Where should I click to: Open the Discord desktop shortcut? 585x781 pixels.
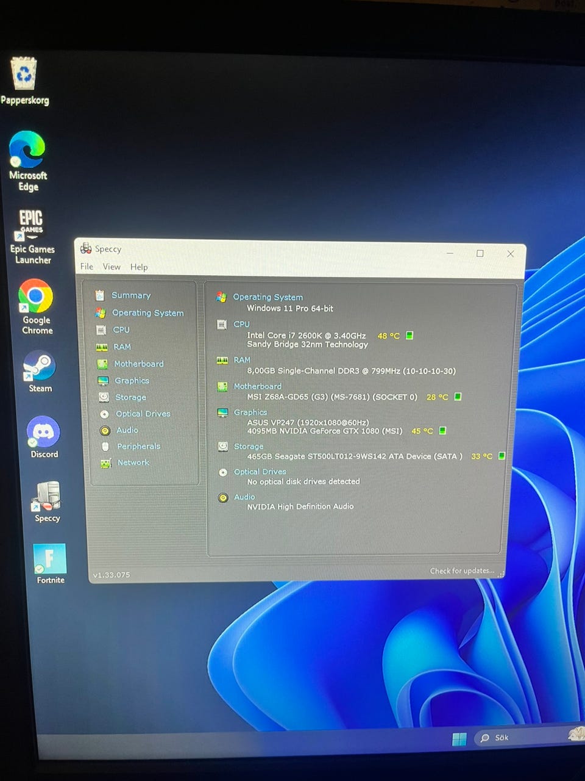coord(43,433)
